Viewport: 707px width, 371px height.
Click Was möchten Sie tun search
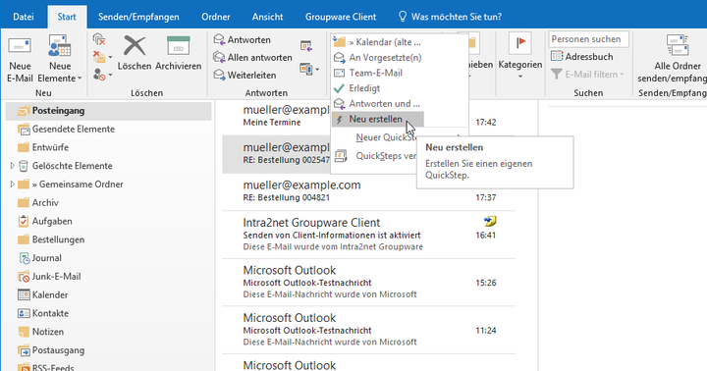(x=451, y=17)
